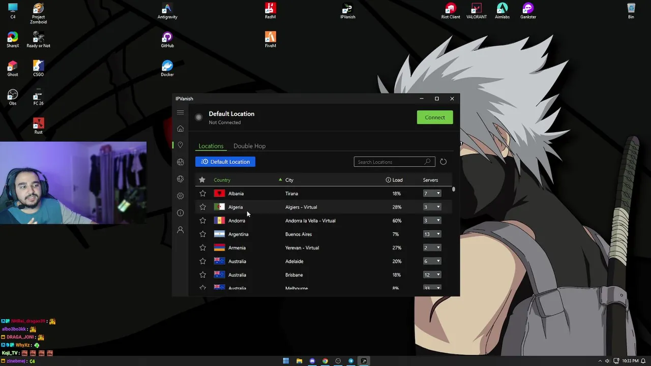Viewport: 651px width, 366px height.
Task: Favorite the Australia Adelaide location
Action: [x=202, y=261]
